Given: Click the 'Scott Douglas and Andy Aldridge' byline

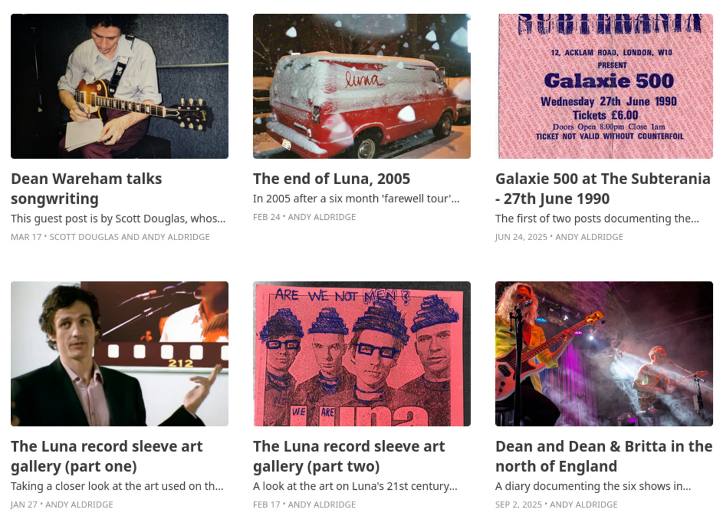Looking at the screenshot, I should (129, 237).
